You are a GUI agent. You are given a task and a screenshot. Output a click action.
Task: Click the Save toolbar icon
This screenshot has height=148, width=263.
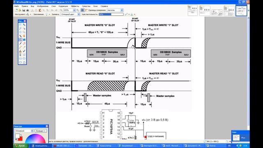(x=24, y=10)
